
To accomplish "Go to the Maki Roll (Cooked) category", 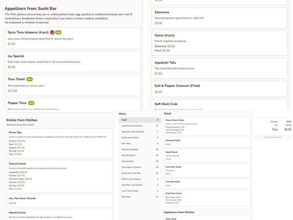I will pos(140,149).
